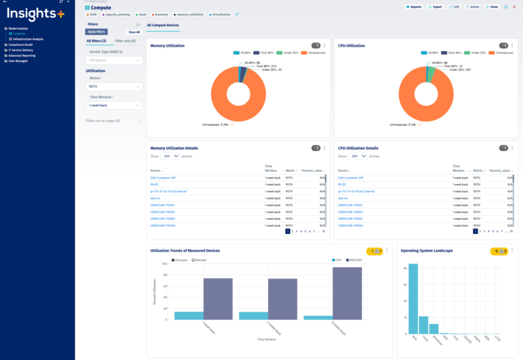Click the refresh icon atop the sidebar
Image resolution: width=523 pixels, height=360 pixels.
tap(61, 3)
